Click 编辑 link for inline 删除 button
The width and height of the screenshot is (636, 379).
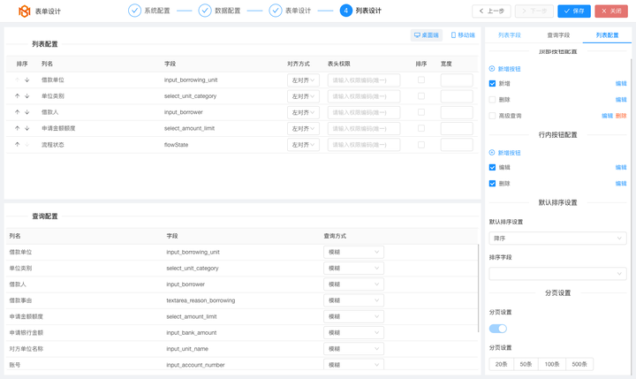[x=621, y=184]
